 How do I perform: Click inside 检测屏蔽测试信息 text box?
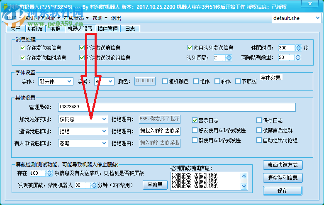tap(206, 181)
